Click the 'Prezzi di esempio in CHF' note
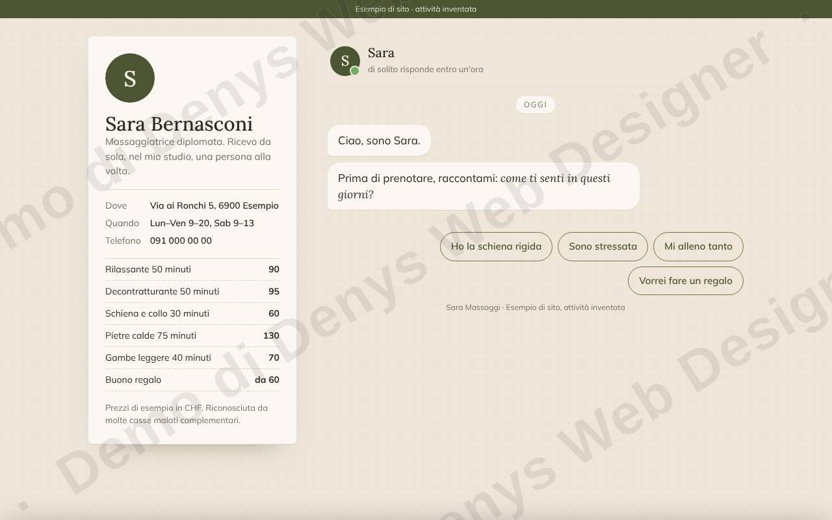The height and width of the screenshot is (520, 832). 187,414
